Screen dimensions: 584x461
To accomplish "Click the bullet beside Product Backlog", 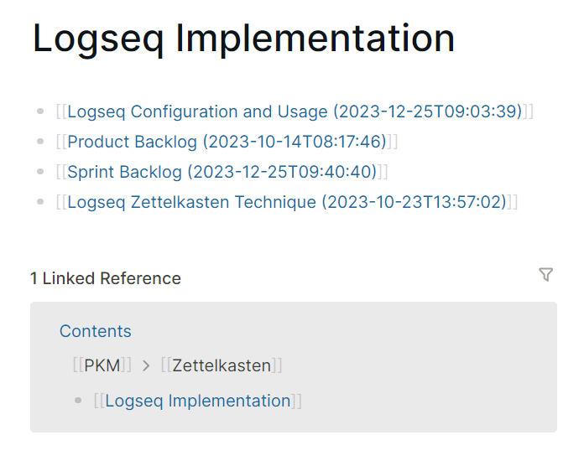I will point(40,142).
